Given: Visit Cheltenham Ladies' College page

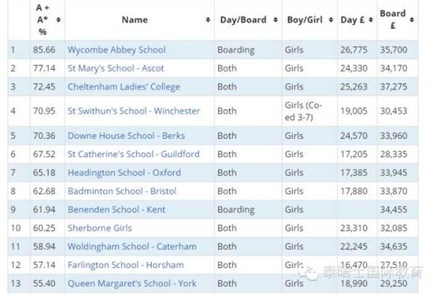Looking at the screenshot, I should tap(124, 87).
